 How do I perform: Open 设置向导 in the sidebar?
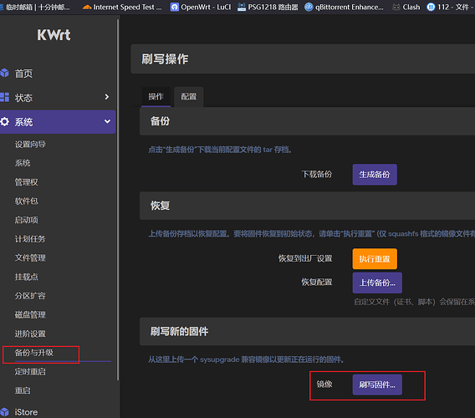pyautogui.click(x=30, y=144)
